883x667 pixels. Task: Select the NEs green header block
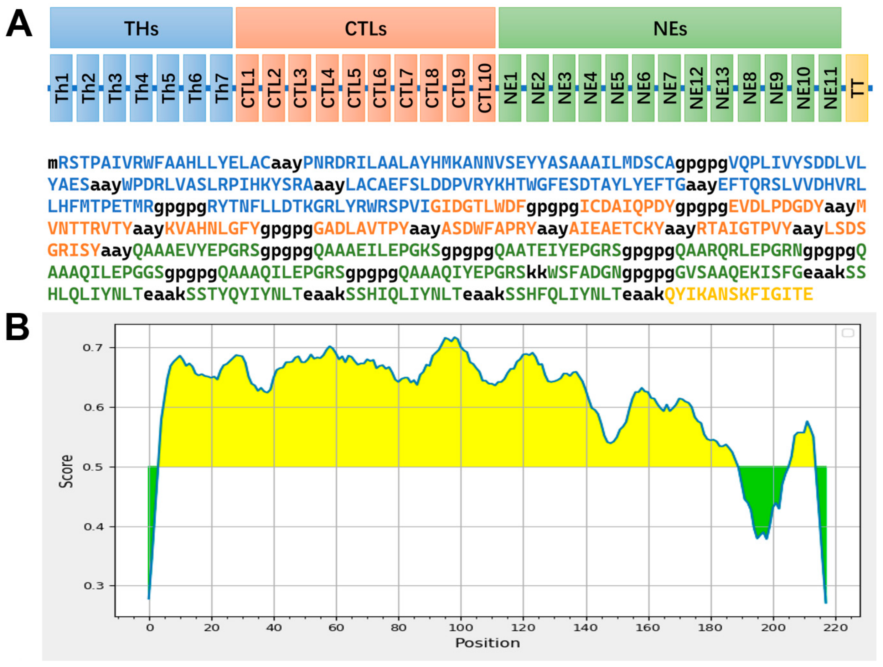(x=670, y=28)
